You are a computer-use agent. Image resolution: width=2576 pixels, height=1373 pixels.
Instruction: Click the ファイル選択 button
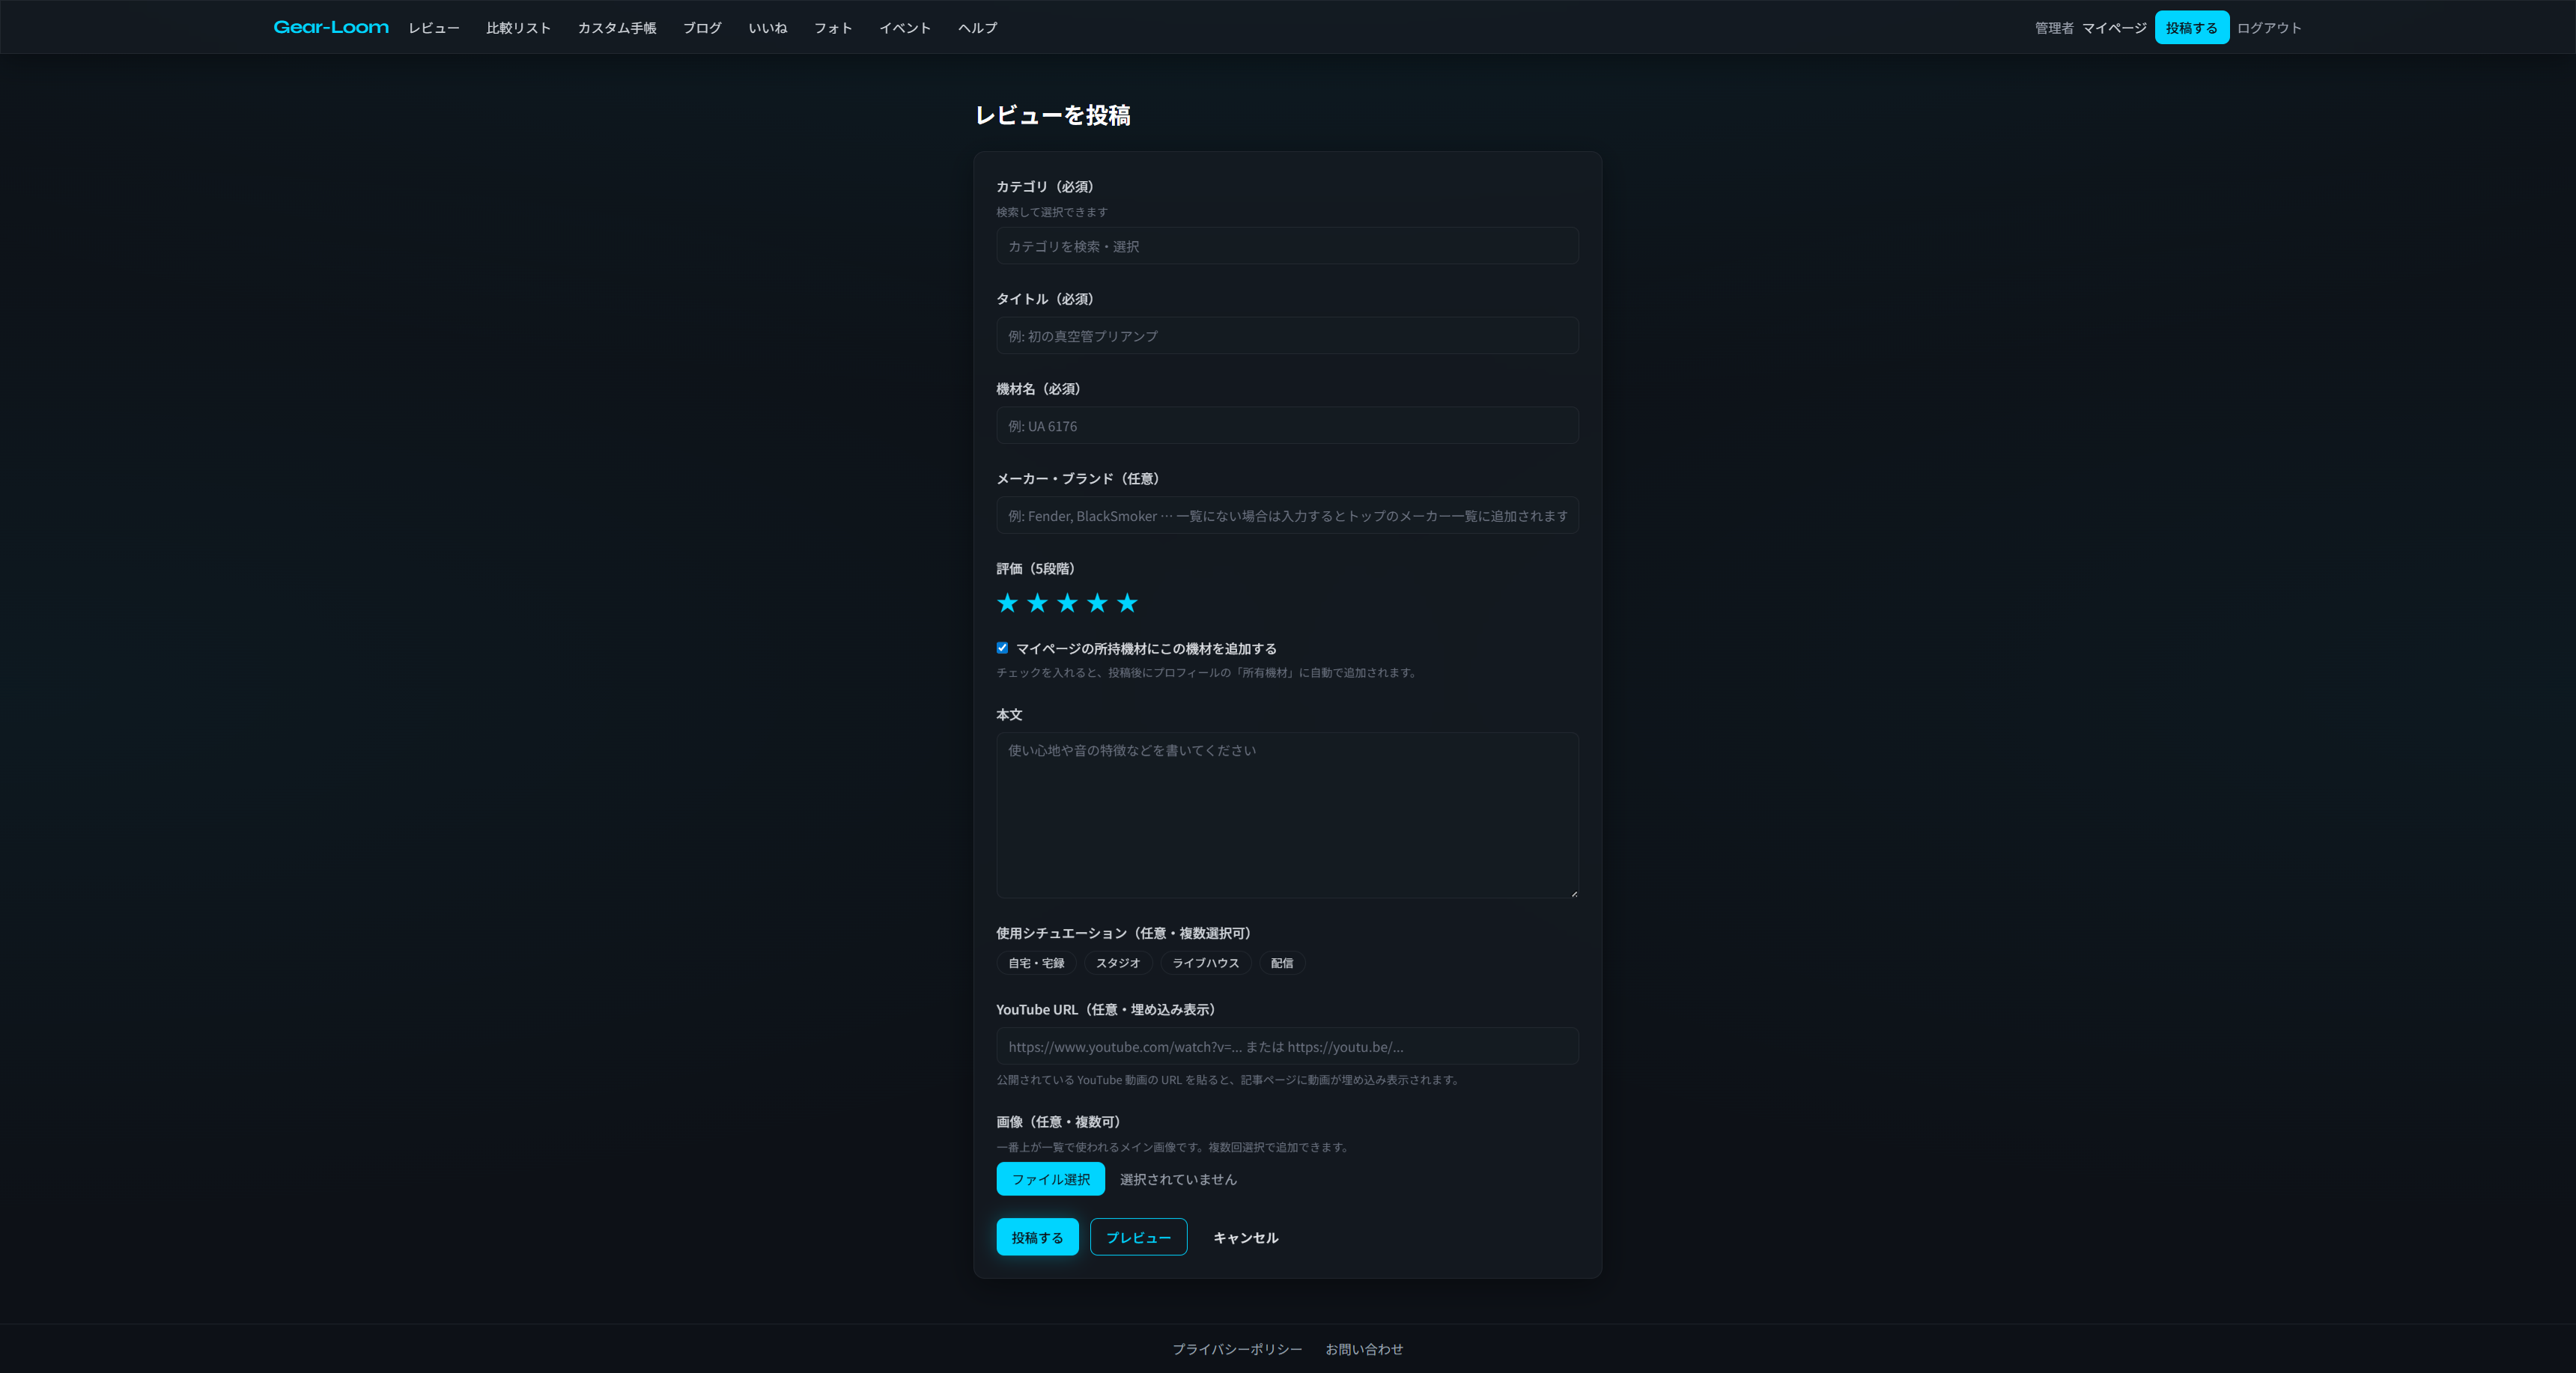pos(1050,1179)
